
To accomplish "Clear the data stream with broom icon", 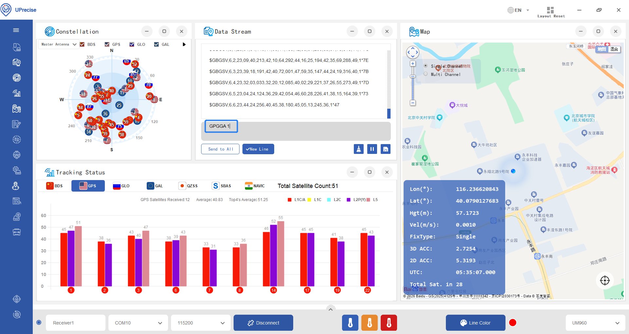I will (x=359, y=149).
